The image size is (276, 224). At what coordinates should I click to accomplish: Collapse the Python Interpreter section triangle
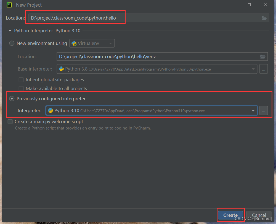(10, 31)
